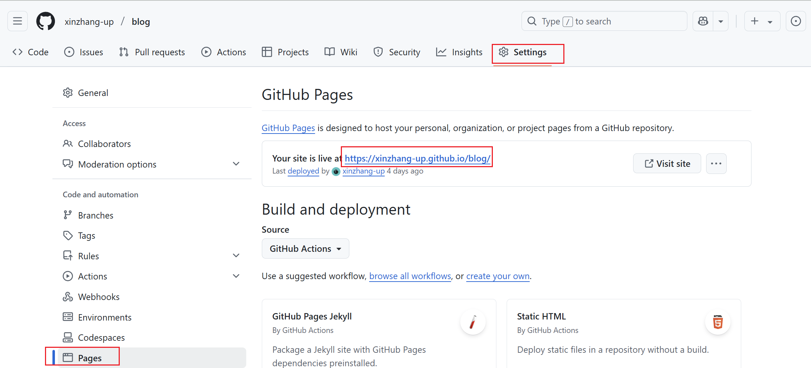
Task: Open the Projects tab
Action: coord(285,52)
